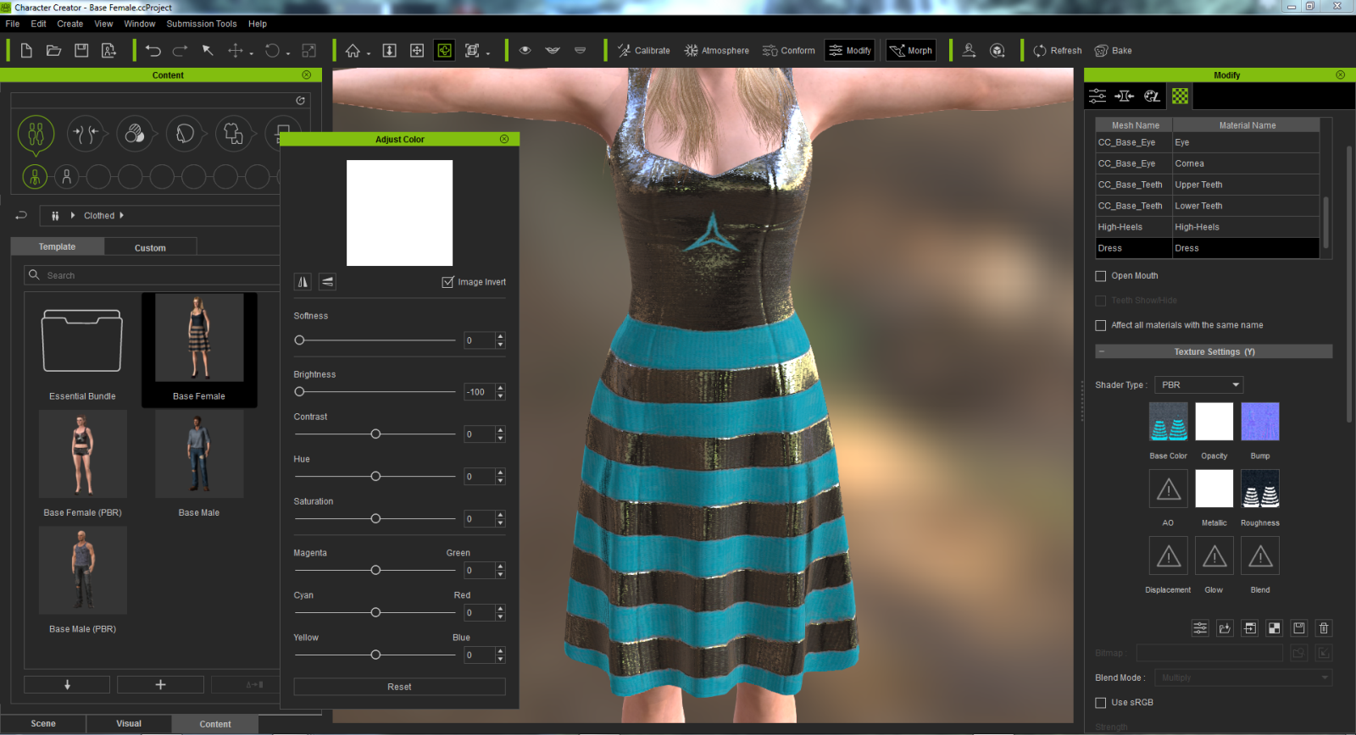Viewport: 1356px width, 735px height.
Task: Click the flip vertical icon in Adjust Color
Action: coord(327,282)
